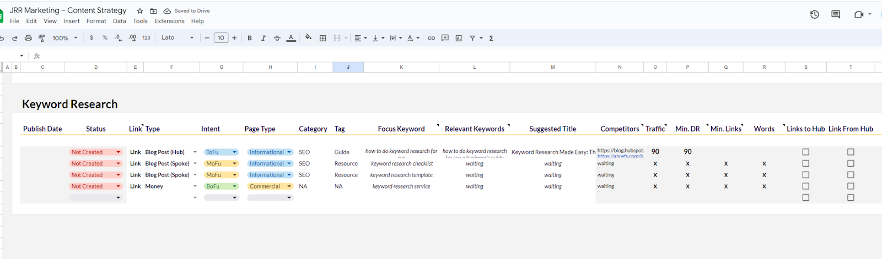Open the borders tool
The width and height of the screenshot is (882, 259).
(323, 38)
